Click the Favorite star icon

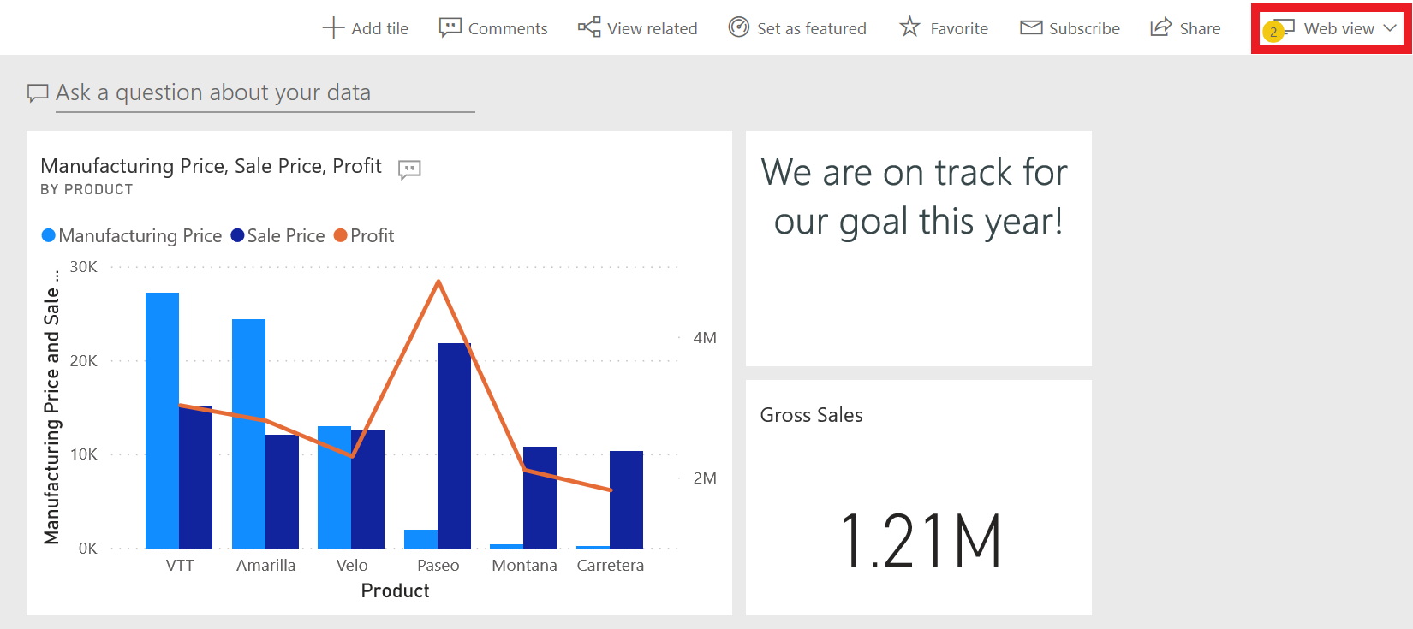[909, 27]
